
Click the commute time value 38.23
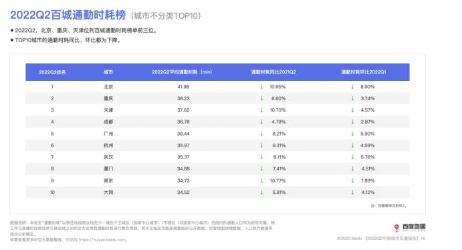(x=183, y=98)
